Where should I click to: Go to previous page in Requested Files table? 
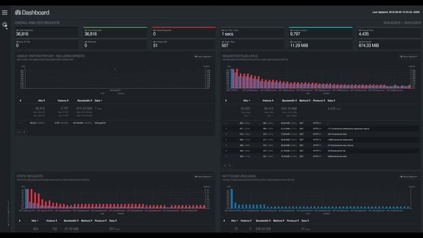[x=225, y=166]
